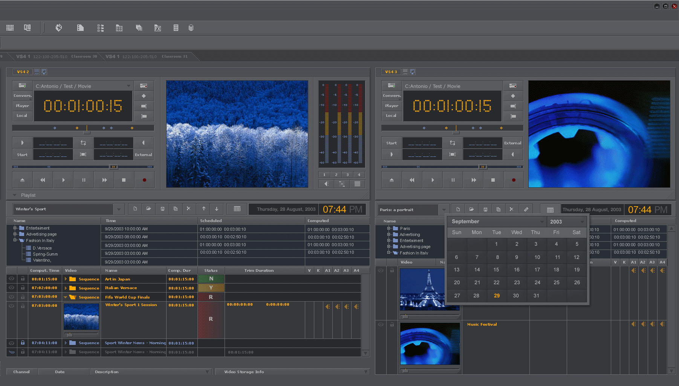Viewport: 679px width, 386px height.
Task: Open the calendar table icon in top toolbar
Action: (x=119, y=28)
